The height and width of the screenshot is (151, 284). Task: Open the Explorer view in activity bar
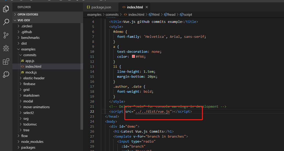[6, 9]
